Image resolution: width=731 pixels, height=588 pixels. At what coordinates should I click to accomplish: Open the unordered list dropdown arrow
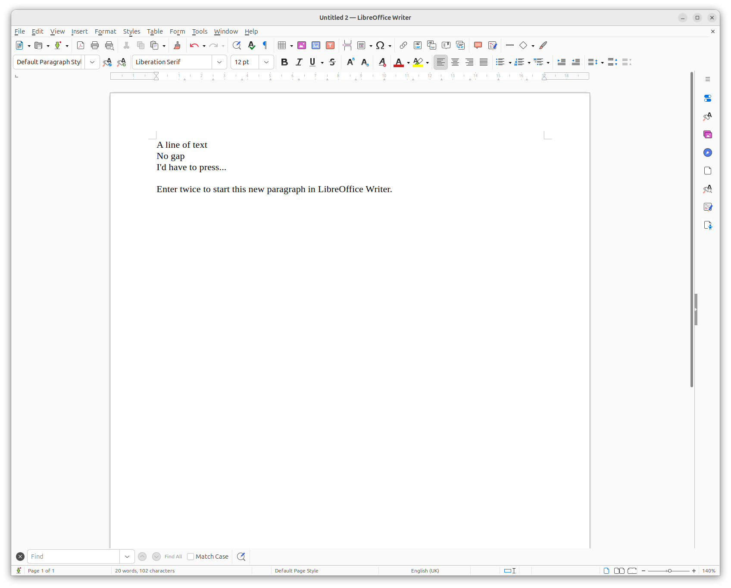tap(510, 62)
